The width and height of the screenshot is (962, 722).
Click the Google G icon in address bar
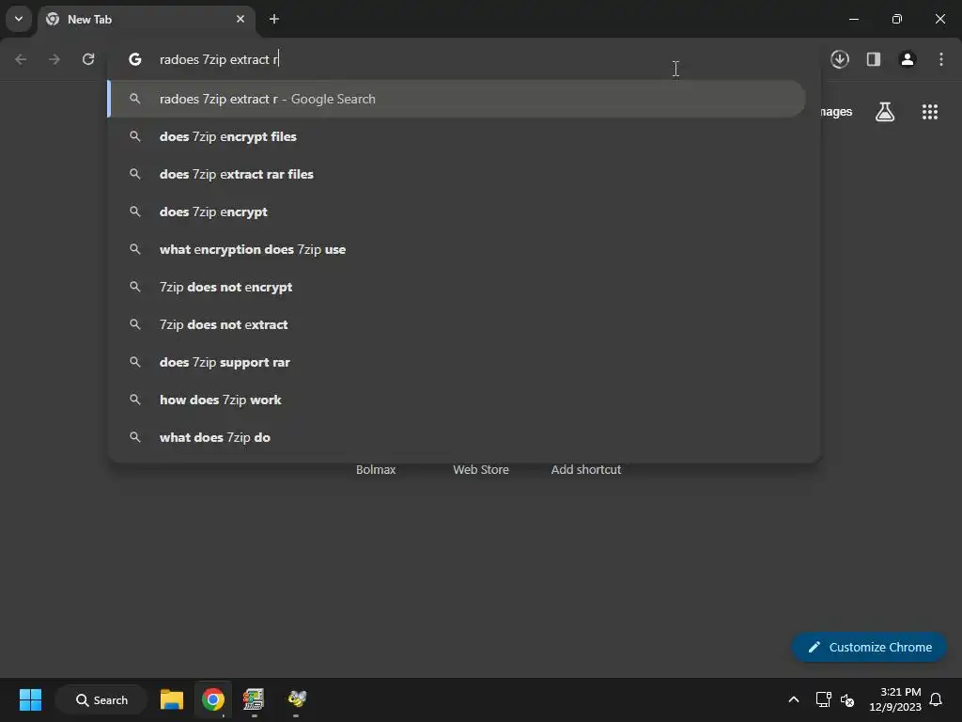point(135,59)
